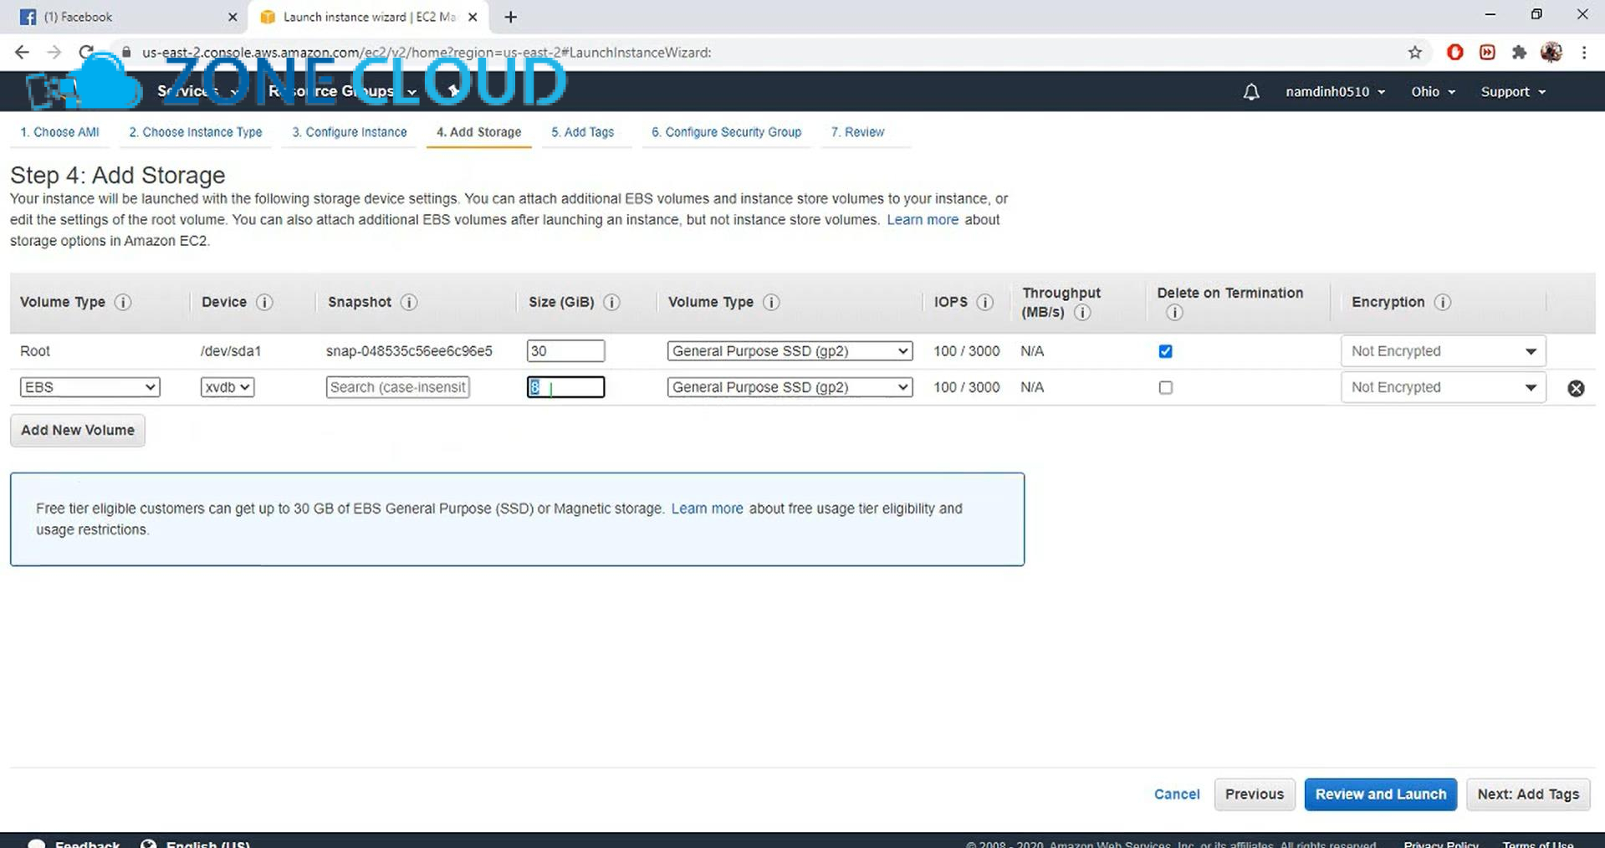Open the EBS volume type dropdown
Viewport: 1605px width, 848px height.
(x=89, y=387)
